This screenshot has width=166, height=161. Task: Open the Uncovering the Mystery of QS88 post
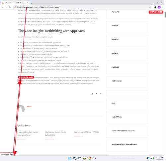tap(86, 132)
